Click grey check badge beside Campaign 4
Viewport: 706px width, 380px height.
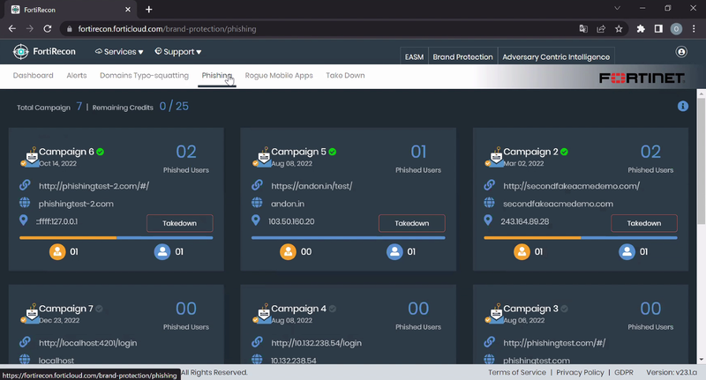pyautogui.click(x=333, y=309)
